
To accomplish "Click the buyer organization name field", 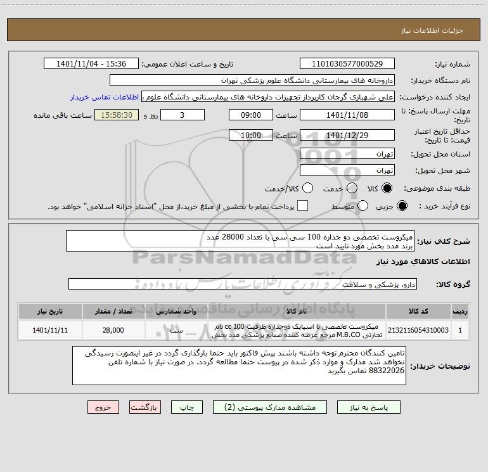I will [252, 80].
